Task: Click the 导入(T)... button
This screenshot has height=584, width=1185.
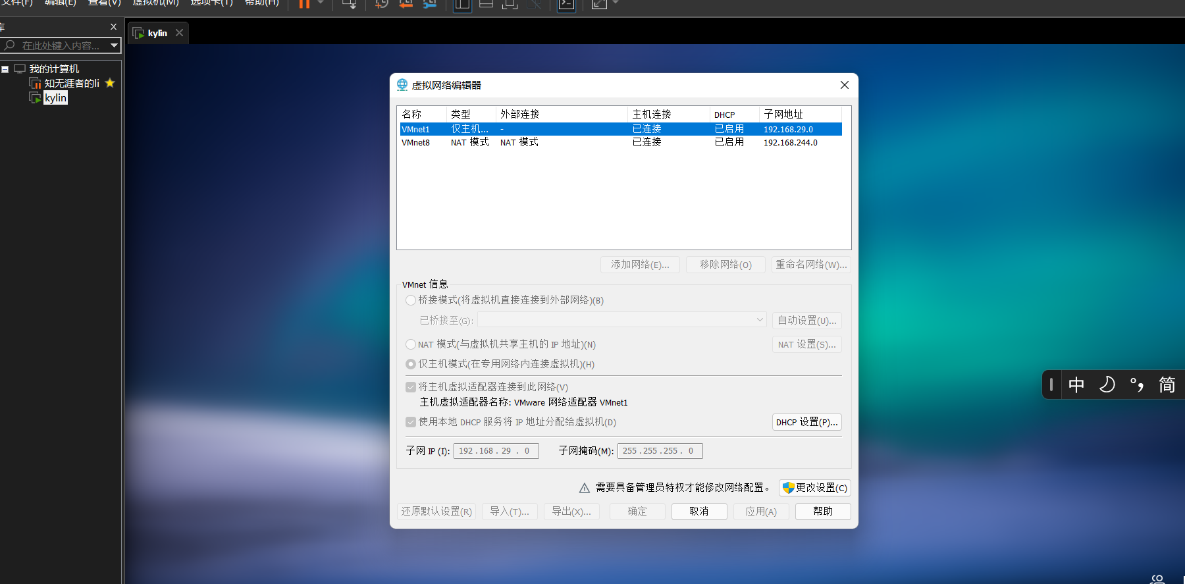Action: point(510,512)
